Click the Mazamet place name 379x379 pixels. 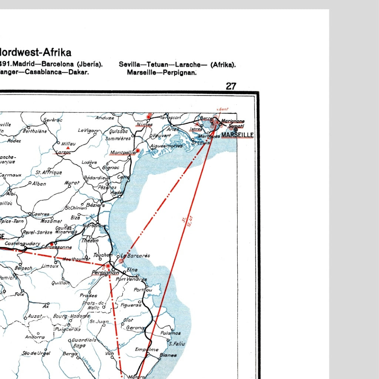(x=51, y=221)
